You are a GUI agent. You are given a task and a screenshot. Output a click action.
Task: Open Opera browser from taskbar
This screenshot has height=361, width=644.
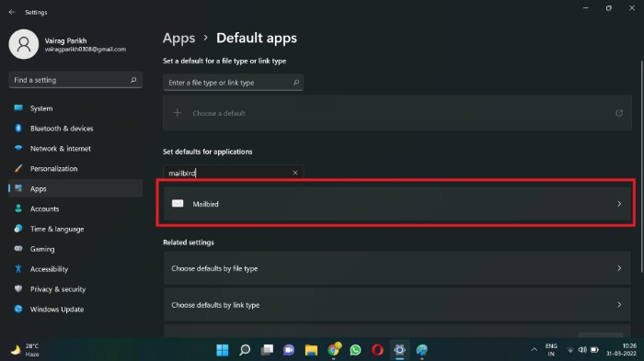pyautogui.click(x=377, y=350)
